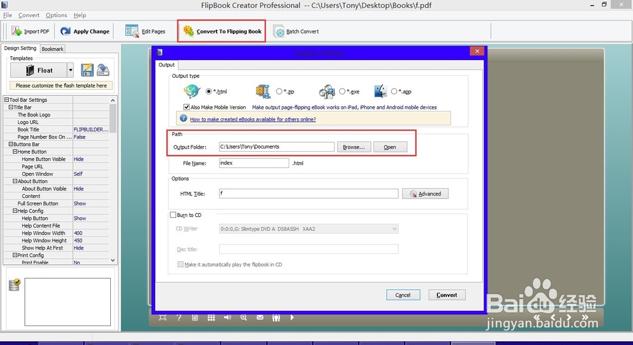Click the print page icon in preview toolbar
This screenshot has height=345, width=633.
pos(195,318)
